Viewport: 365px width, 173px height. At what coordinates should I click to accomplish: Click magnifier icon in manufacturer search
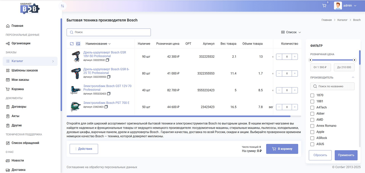(315, 86)
